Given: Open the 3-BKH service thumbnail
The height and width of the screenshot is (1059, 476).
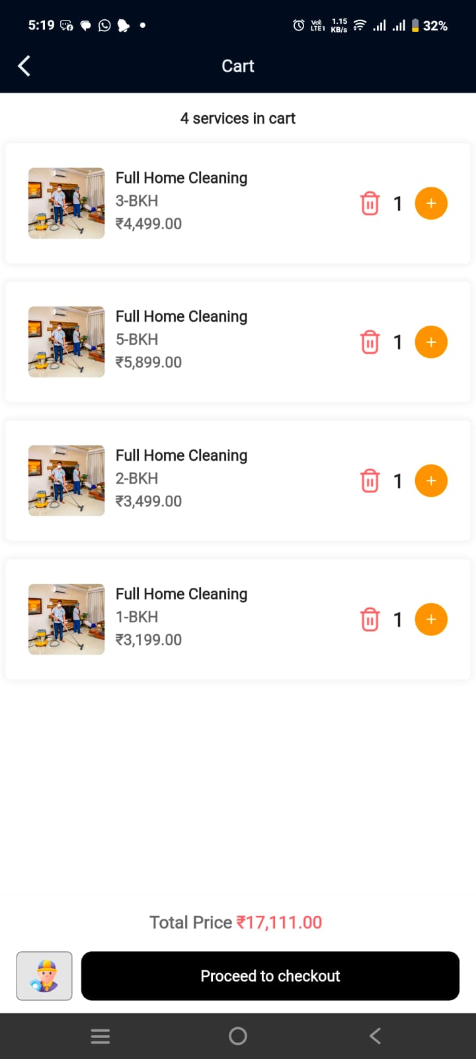Looking at the screenshot, I should pyautogui.click(x=66, y=203).
